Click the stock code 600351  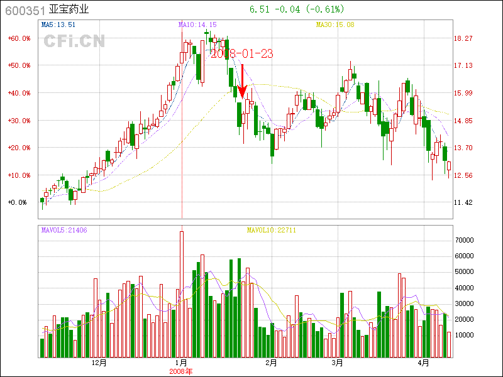pos(25,11)
